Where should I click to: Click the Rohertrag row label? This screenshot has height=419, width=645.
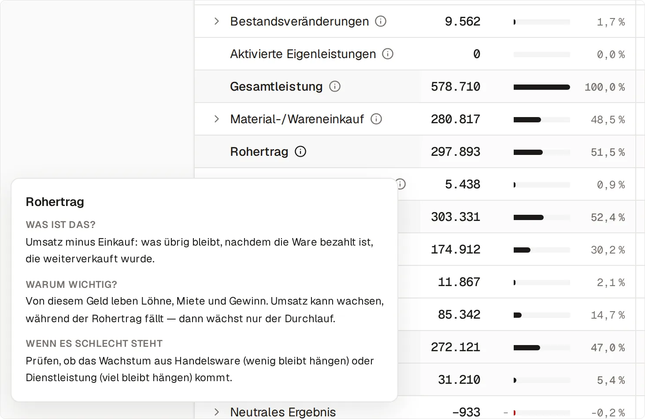pos(259,151)
